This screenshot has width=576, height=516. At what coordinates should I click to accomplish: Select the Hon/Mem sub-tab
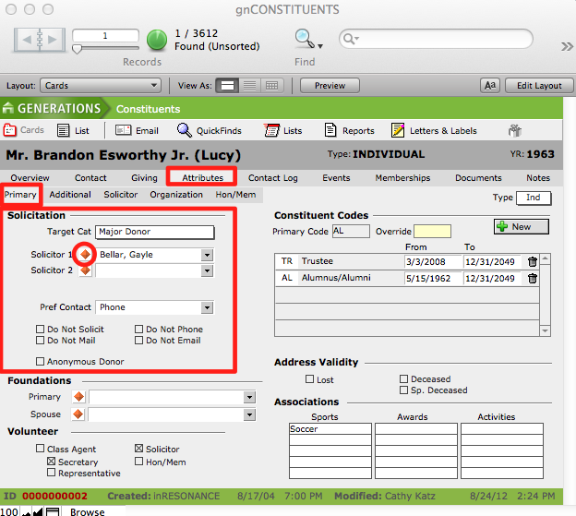pyautogui.click(x=235, y=195)
